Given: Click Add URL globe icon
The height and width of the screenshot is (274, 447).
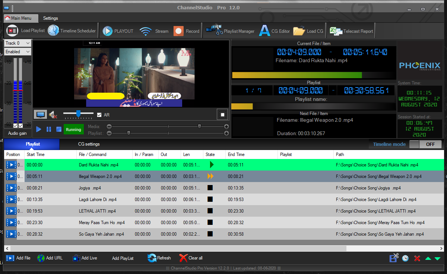Looking at the screenshot, I should click(41, 258).
